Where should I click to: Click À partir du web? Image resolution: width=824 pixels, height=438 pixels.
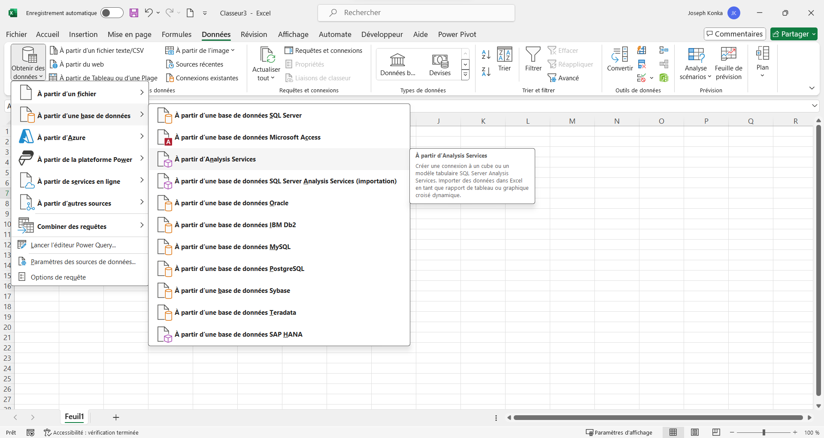[x=77, y=64]
